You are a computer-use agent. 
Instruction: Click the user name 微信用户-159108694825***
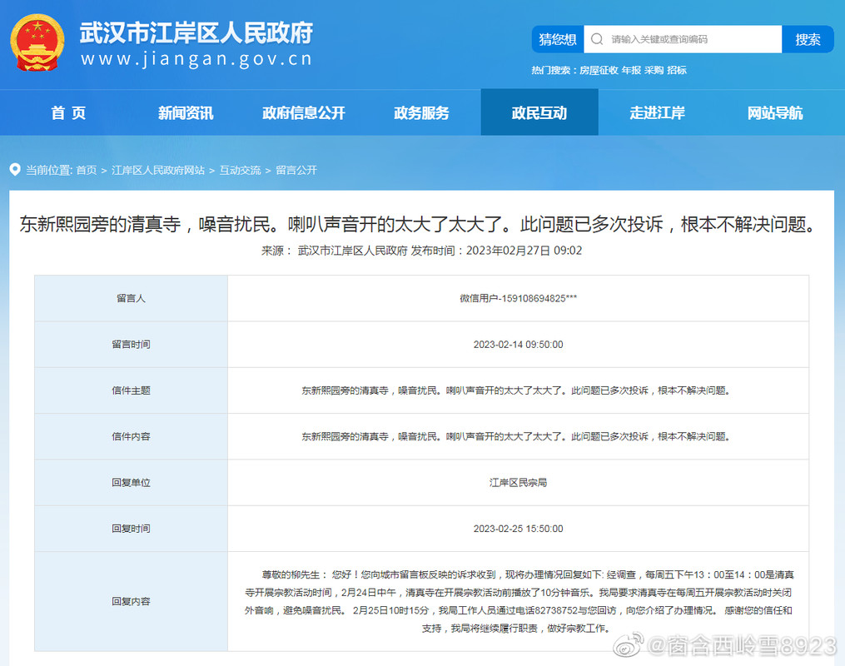coord(518,299)
